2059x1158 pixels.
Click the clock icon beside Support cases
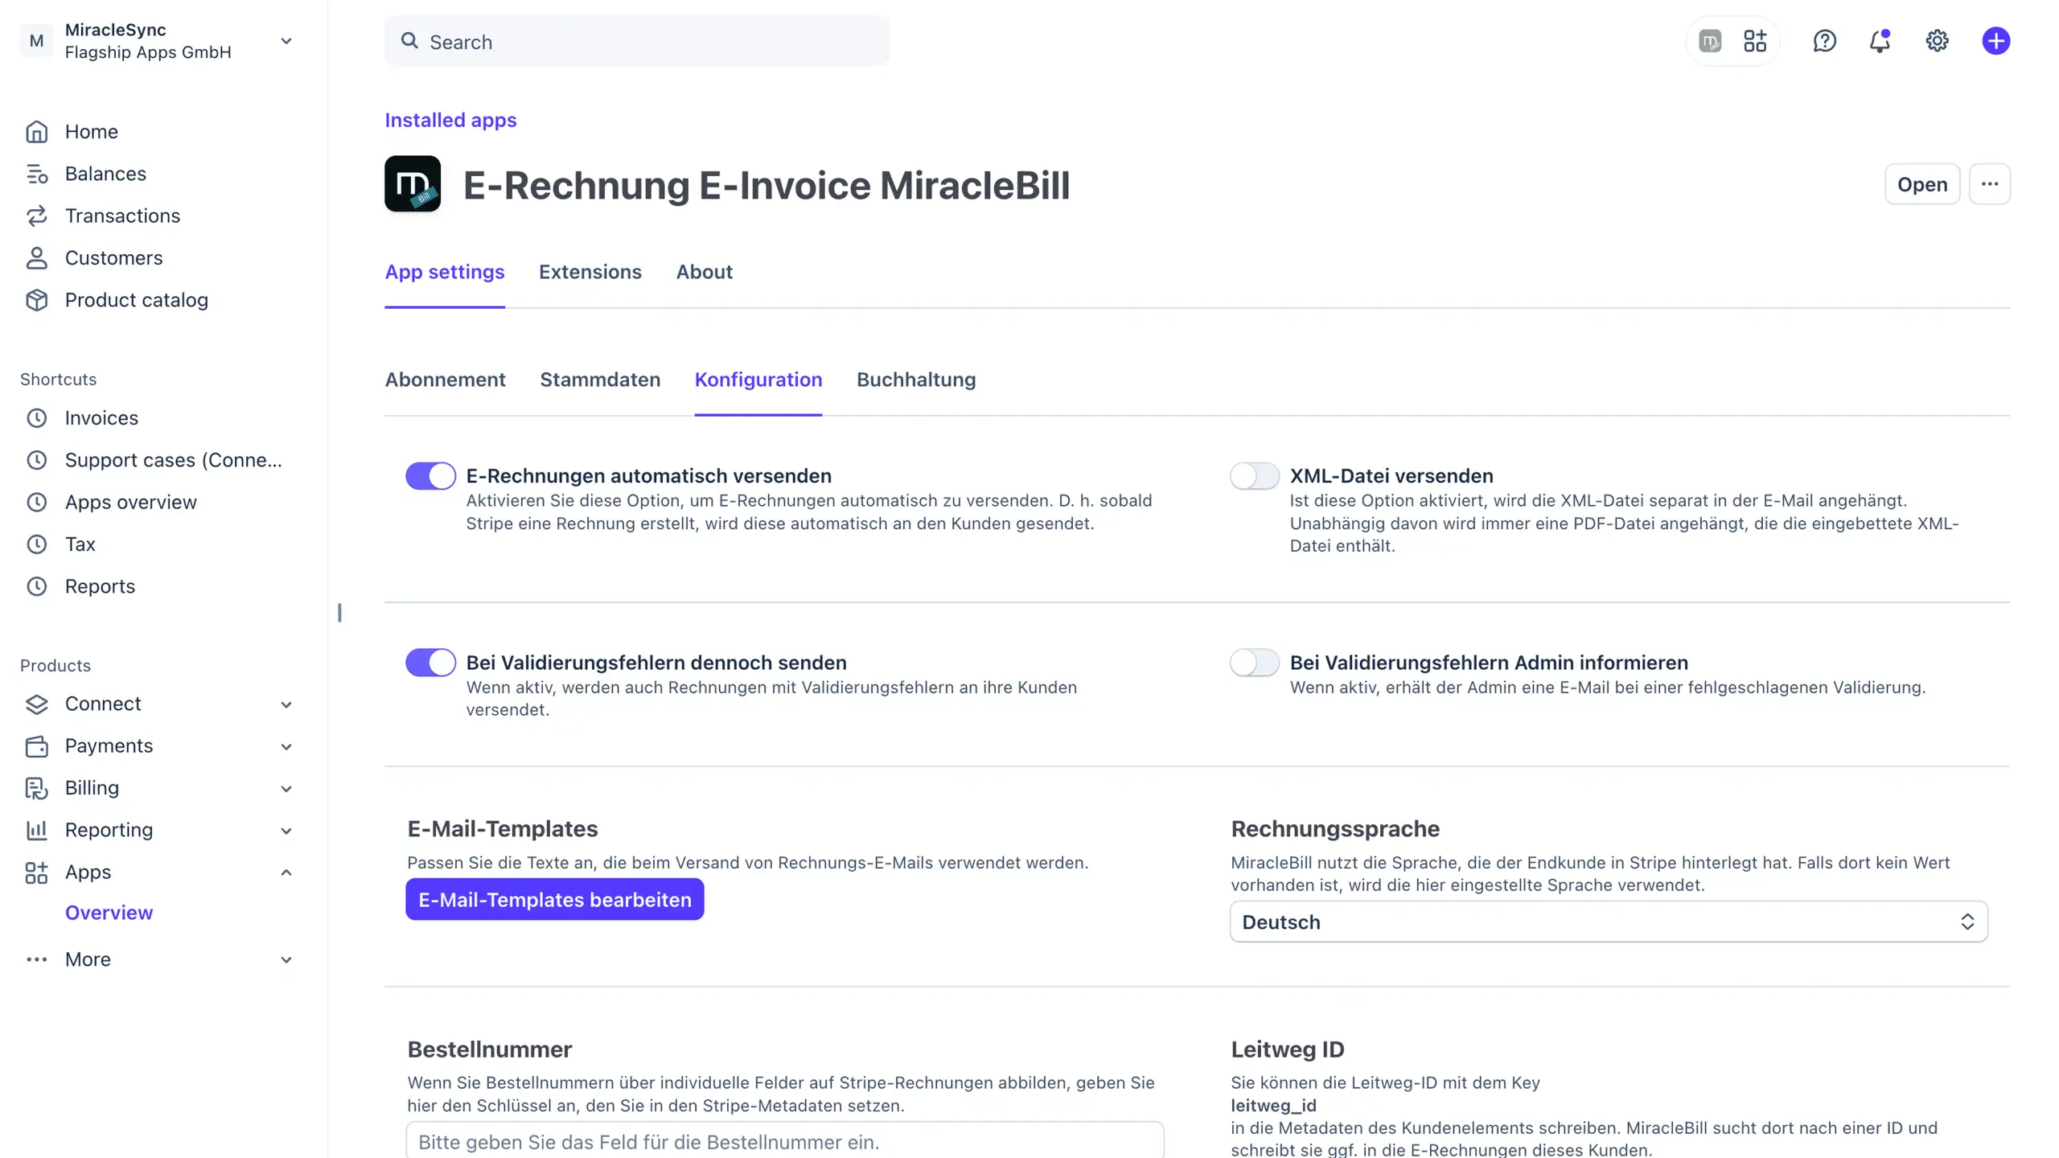(x=36, y=460)
